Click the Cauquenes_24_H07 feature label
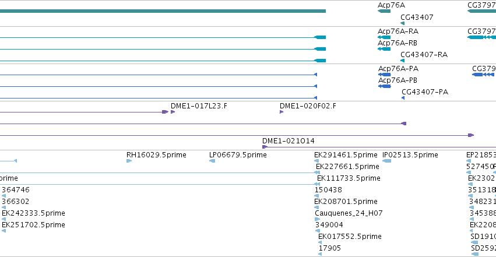The image size is (496, 257). click(349, 213)
